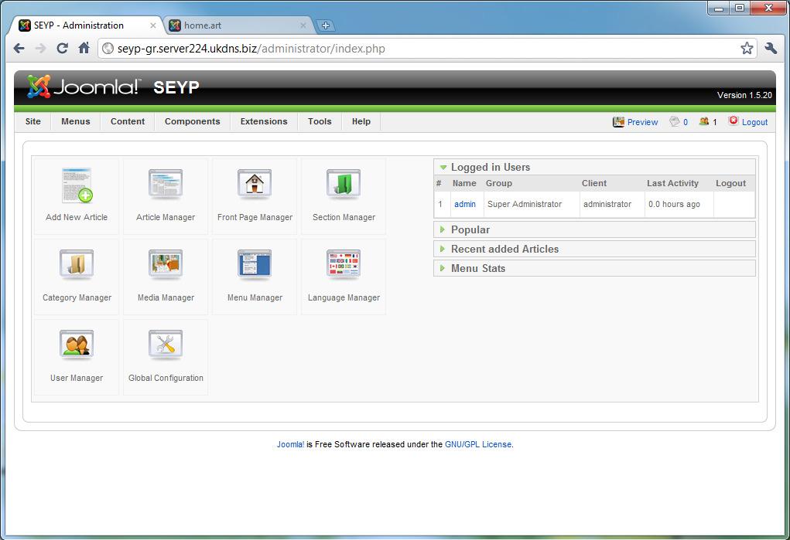This screenshot has width=790, height=540.
Task: Click the Preview icon in toolbar
Action: (618, 122)
